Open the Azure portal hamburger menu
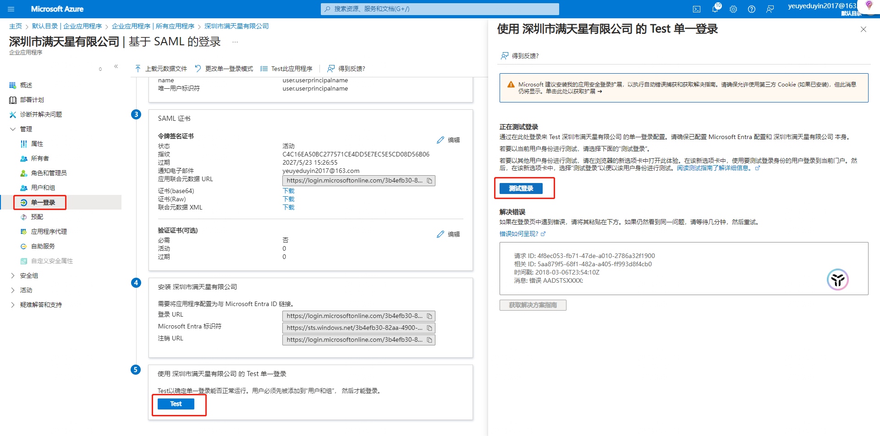 pos(11,9)
